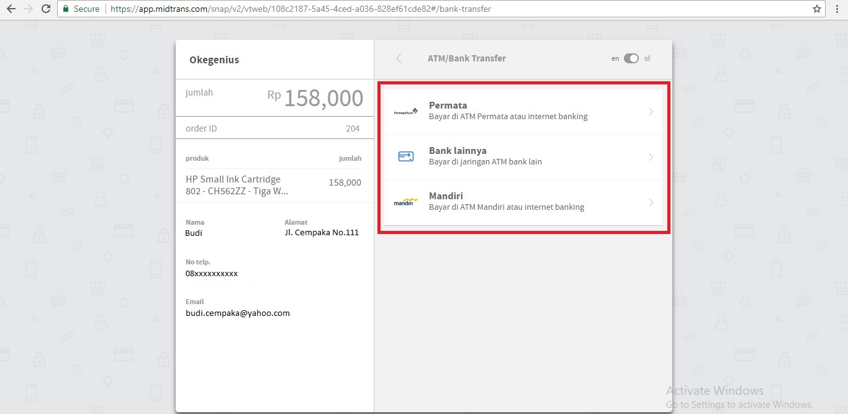Reload the payment page
Image resolution: width=848 pixels, height=414 pixels.
click(x=45, y=9)
